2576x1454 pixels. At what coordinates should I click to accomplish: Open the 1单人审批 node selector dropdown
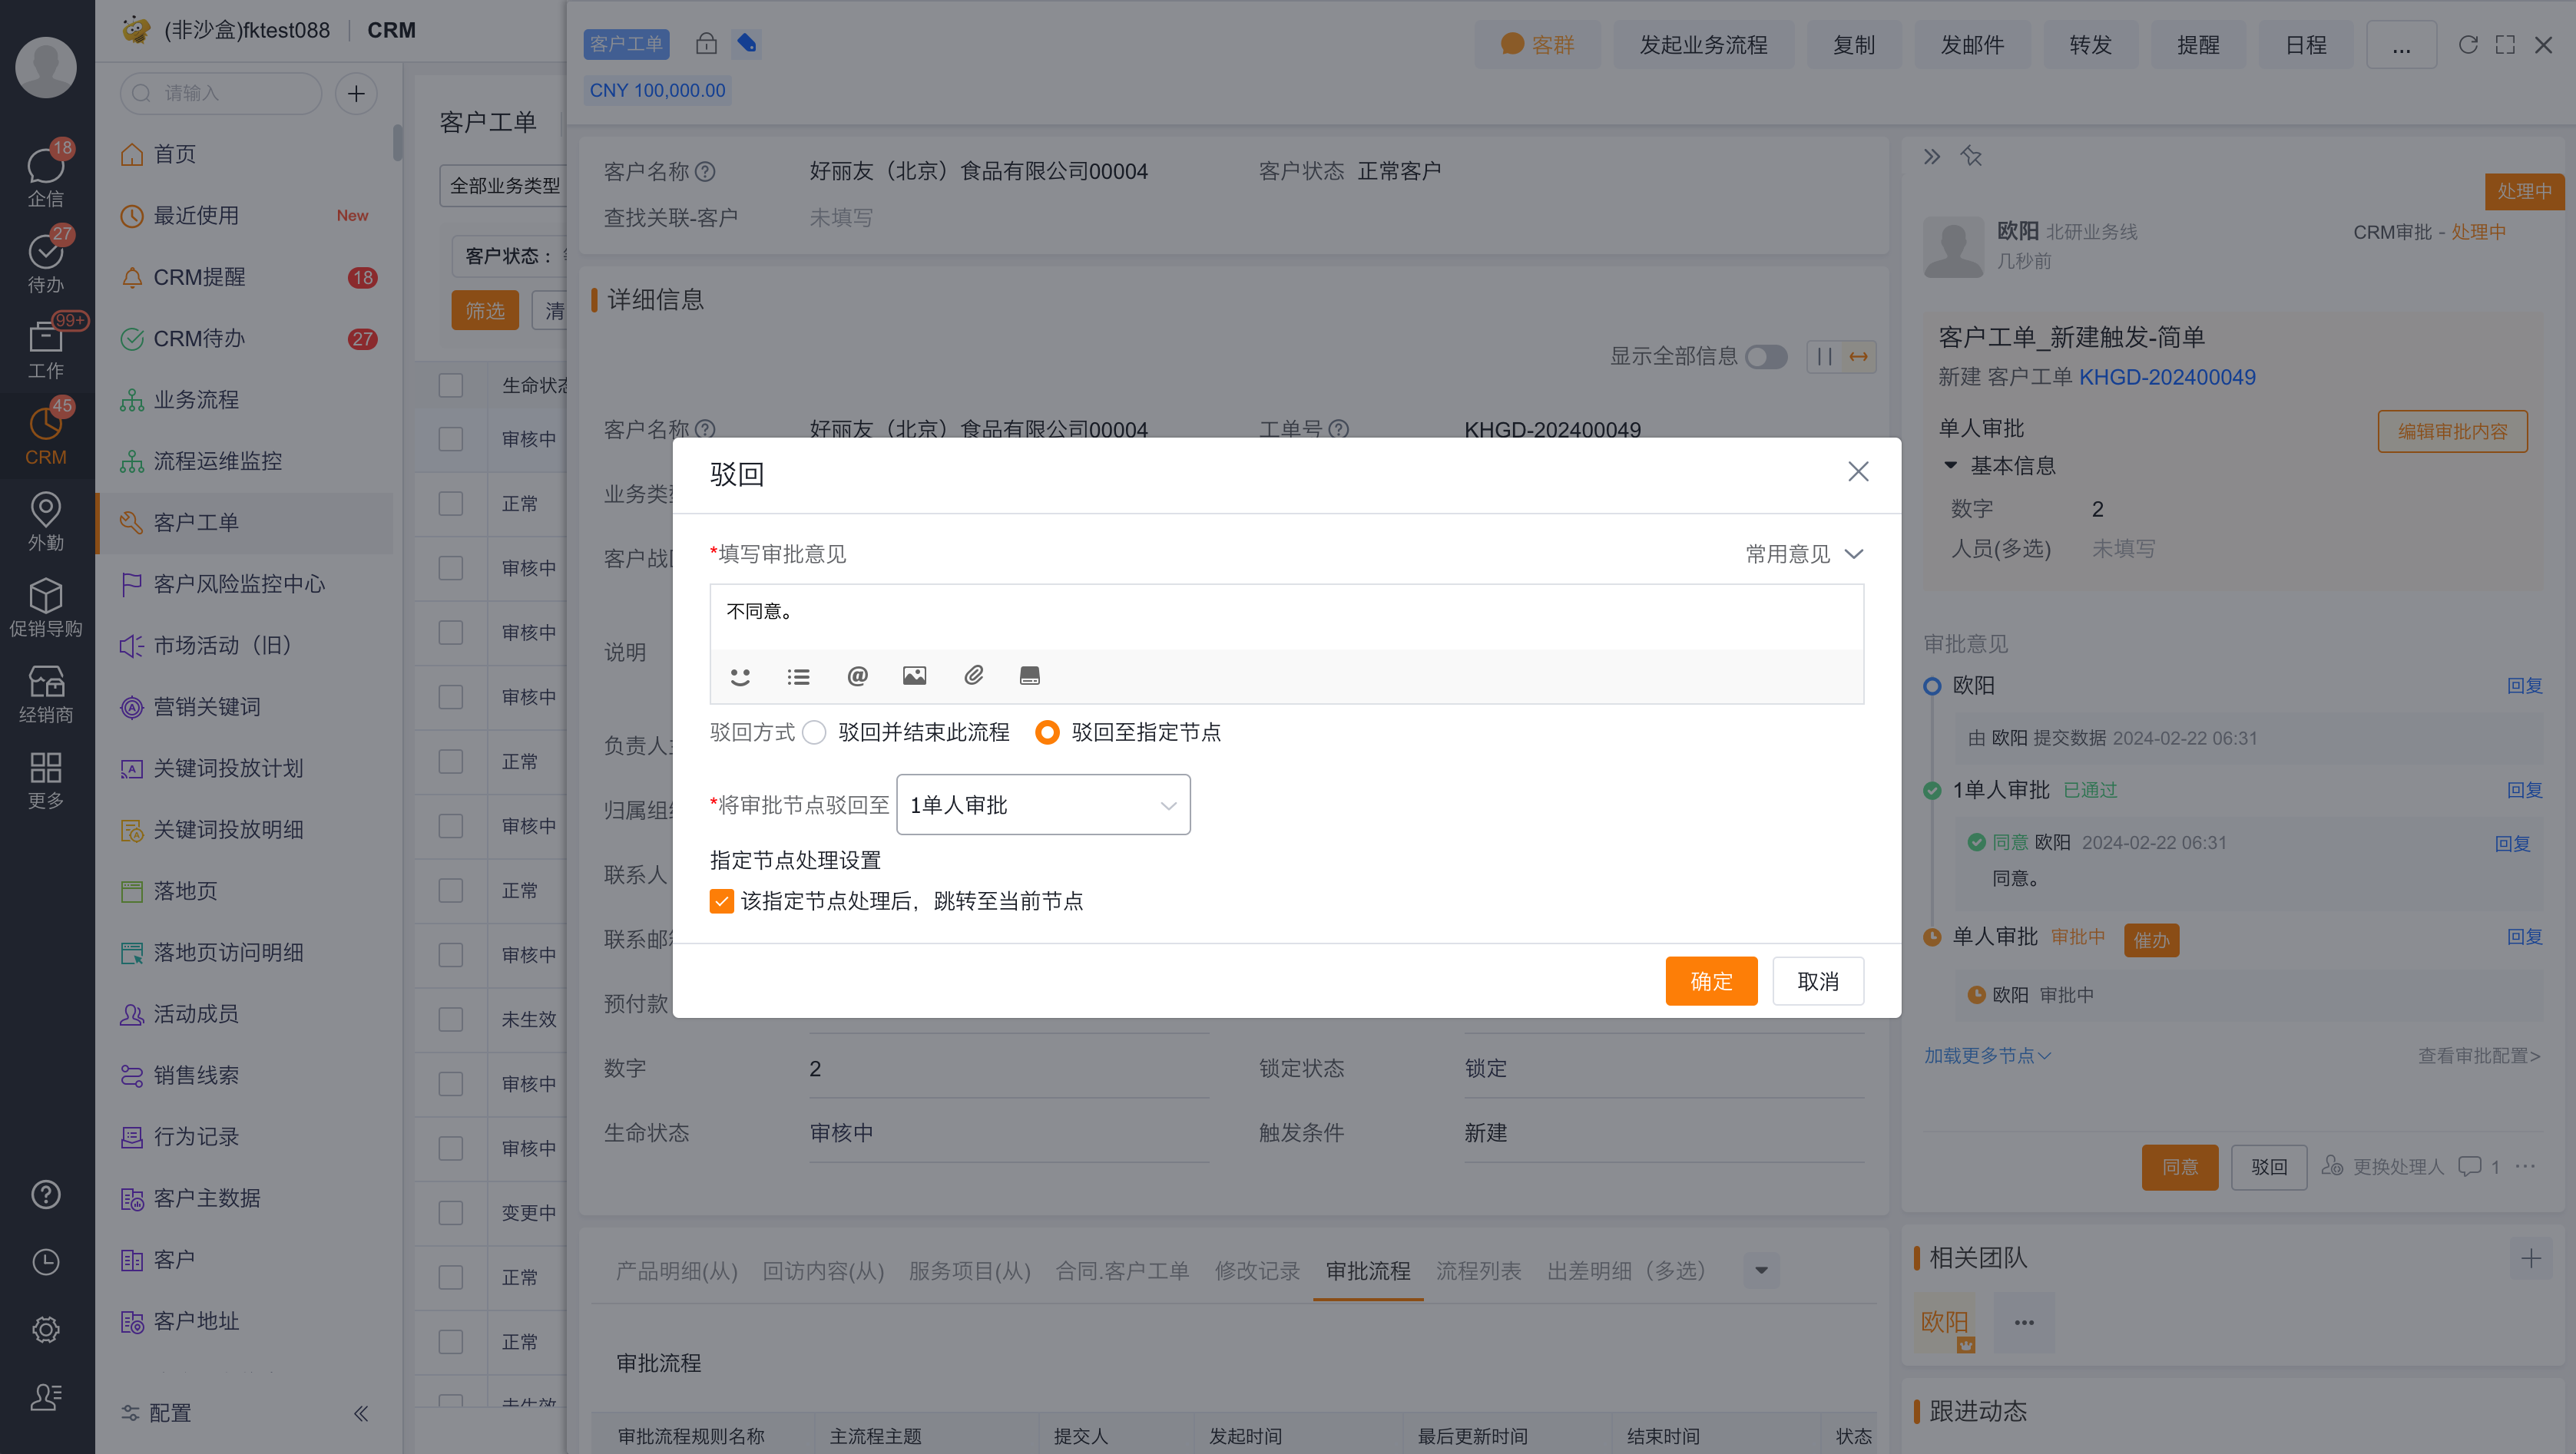pos(1043,805)
